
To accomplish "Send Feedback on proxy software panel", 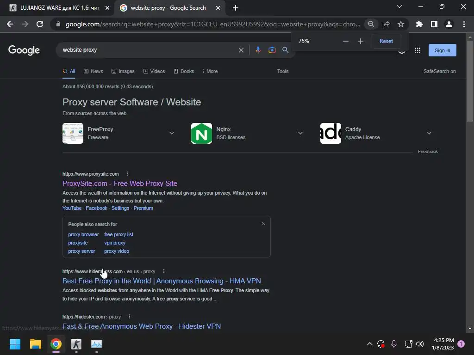I will click(x=428, y=152).
